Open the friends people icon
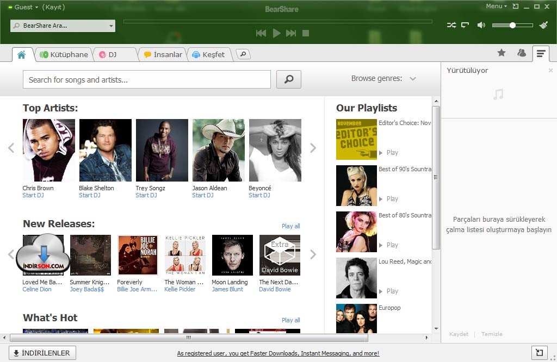Screen dimensions: 557x362 [522, 53]
